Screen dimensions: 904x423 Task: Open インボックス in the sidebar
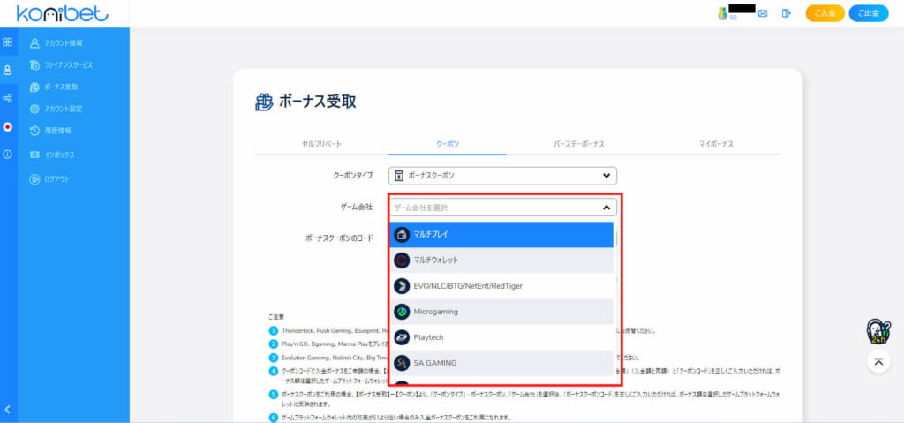click(x=52, y=155)
